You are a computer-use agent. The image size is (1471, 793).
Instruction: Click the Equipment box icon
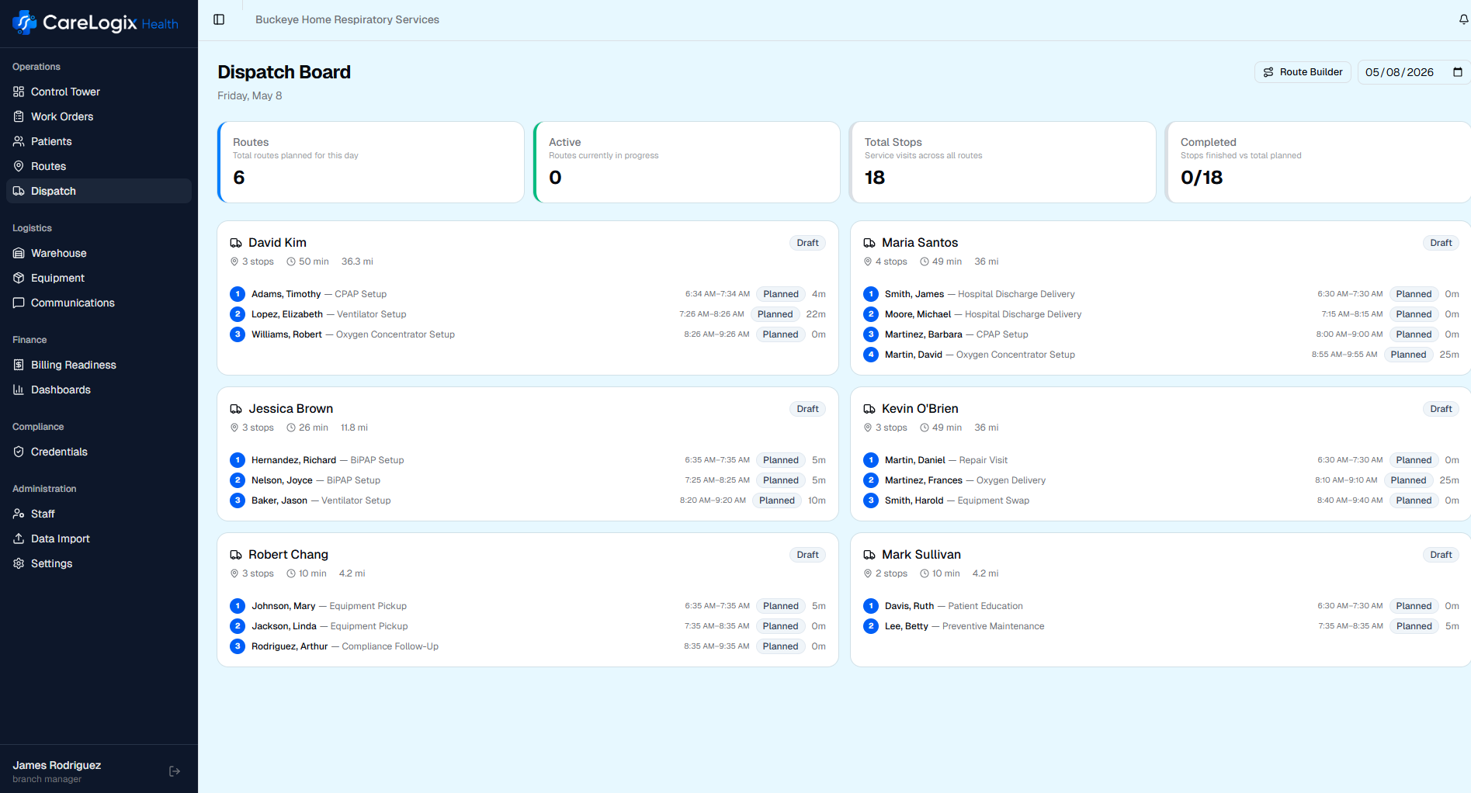click(x=19, y=278)
